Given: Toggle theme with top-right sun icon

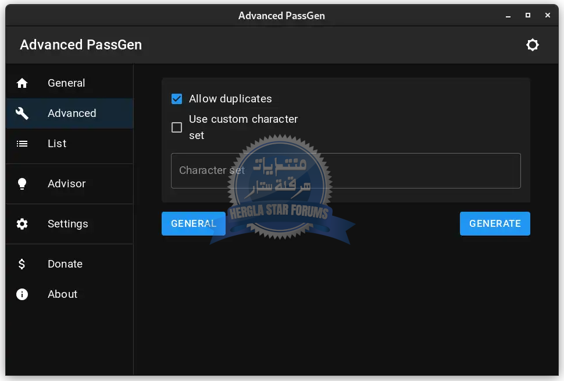Looking at the screenshot, I should 532,45.
